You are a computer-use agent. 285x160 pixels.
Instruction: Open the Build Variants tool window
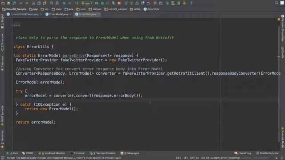coord(2,116)
